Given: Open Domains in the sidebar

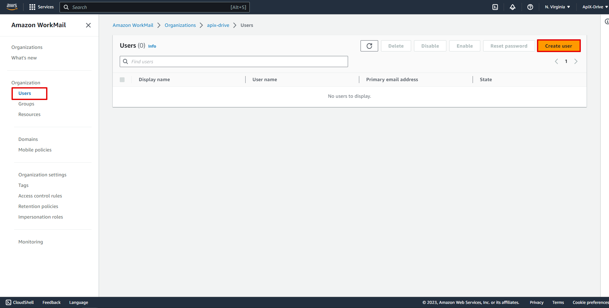Looking at the screenshot, I should coord(28,139).
